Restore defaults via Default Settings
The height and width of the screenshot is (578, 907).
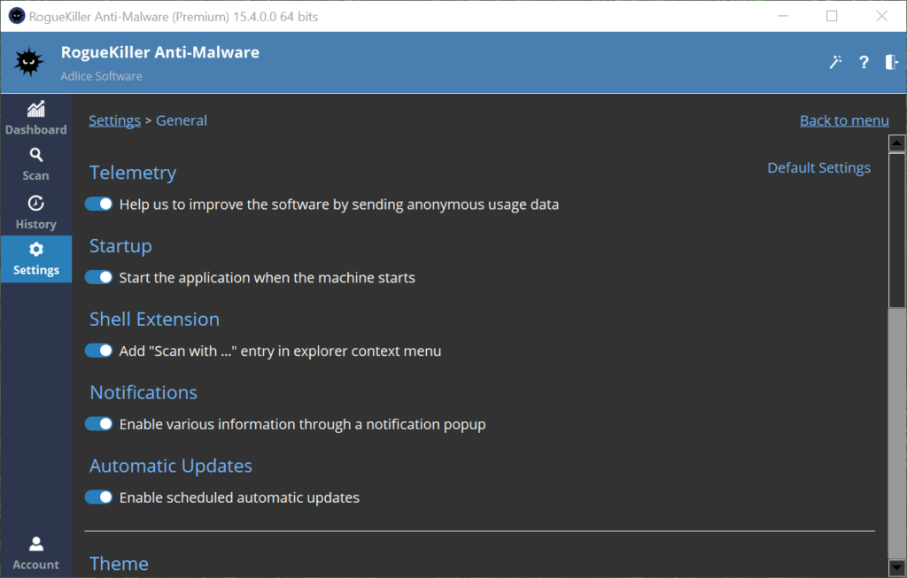(818, 168)
